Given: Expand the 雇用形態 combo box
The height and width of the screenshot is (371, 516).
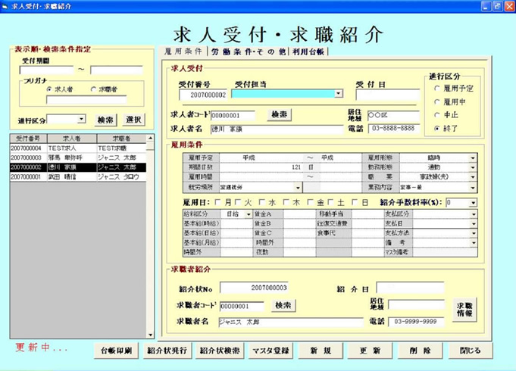Looking at the screenshot, I should coord(473,157).
